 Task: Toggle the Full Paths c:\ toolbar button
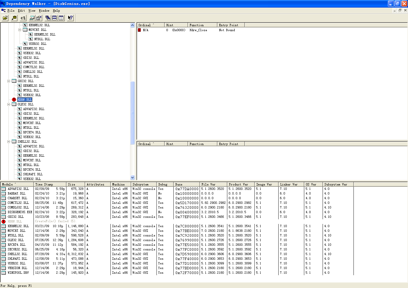coord(23,18)
